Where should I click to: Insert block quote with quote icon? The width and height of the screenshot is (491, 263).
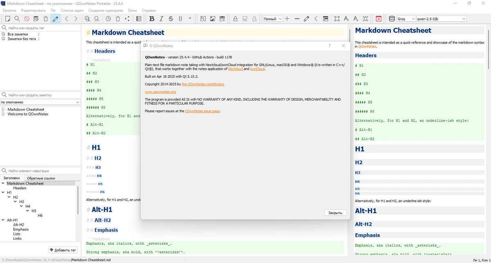click(x=190, y=19)
